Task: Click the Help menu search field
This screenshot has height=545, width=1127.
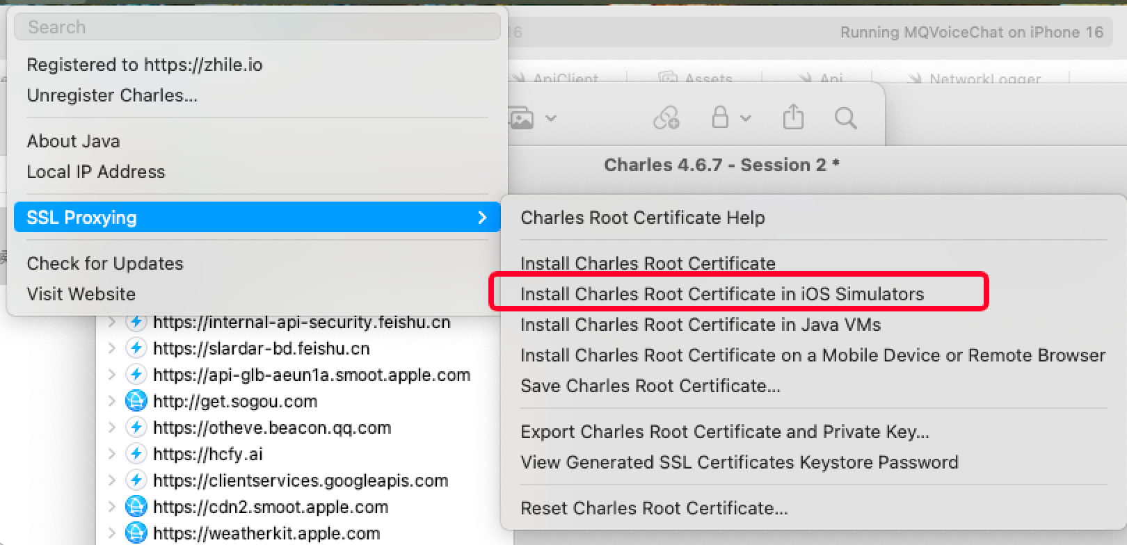Action: (256, 27)
